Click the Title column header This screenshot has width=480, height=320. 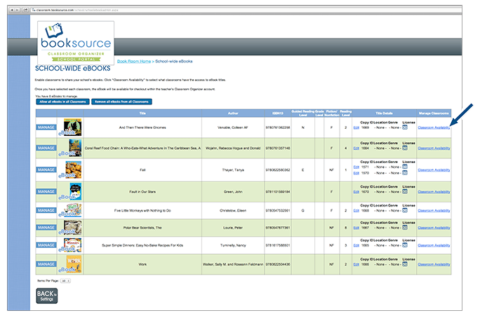point(142,113)
